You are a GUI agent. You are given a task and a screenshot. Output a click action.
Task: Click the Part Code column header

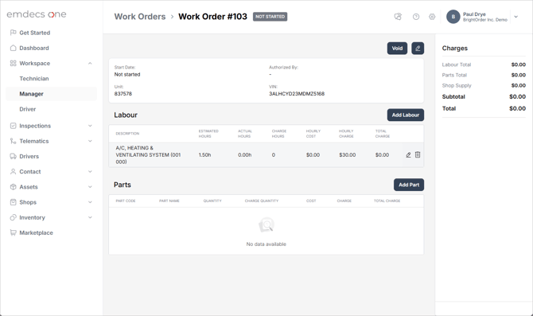coord(126,201)
